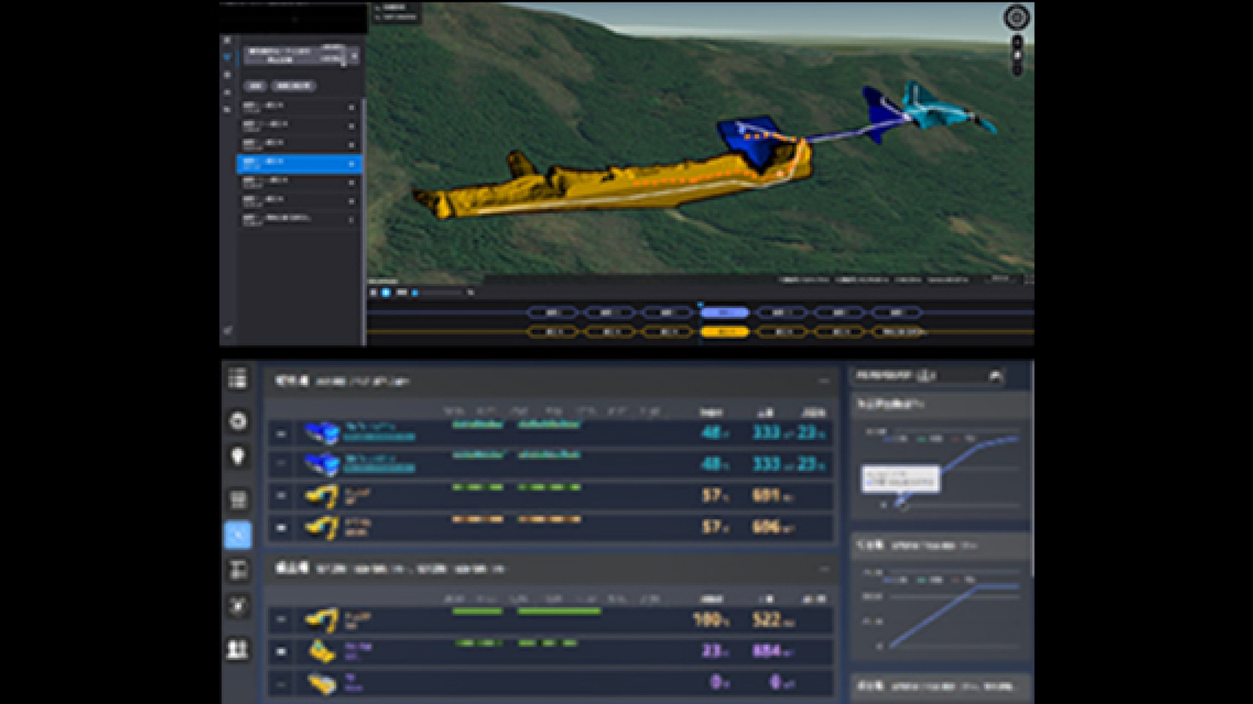
Task: Select the first step in the left list
Action: 296,107
